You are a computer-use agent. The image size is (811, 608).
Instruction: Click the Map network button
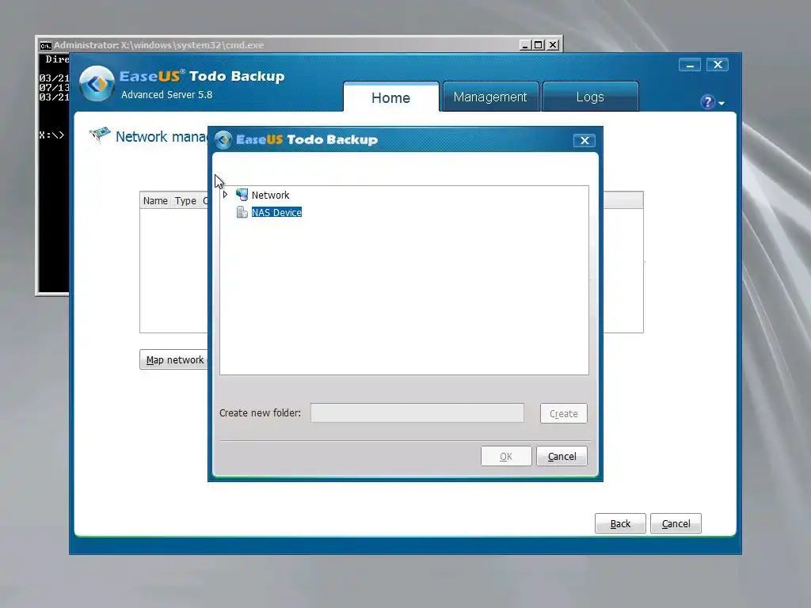click(x=173, y=359)
